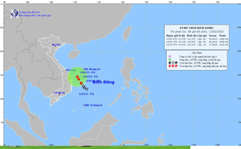Viewport: 241px width, 149px height.
Task: Click the 'QĐ. Hoàng Sa' map label
Action: (92, 69)
